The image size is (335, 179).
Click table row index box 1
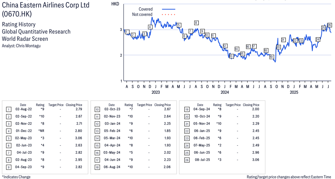8,110
